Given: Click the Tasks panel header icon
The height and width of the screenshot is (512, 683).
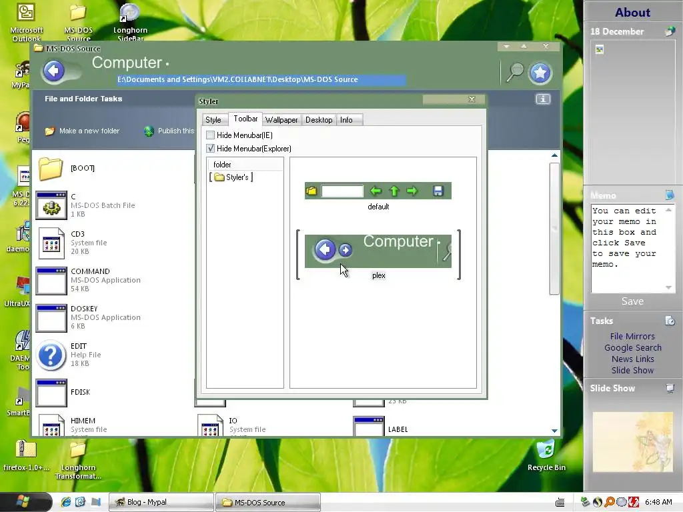Looking at the screenshot, I should (x=670, y=321).
